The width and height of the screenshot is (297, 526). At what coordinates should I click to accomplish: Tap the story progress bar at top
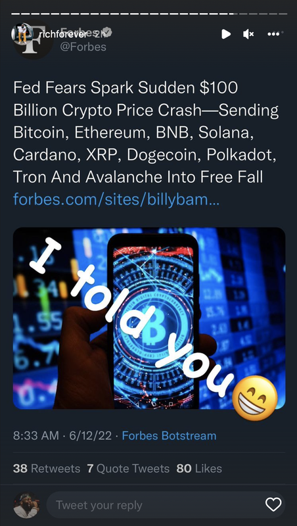pos(149,14)
